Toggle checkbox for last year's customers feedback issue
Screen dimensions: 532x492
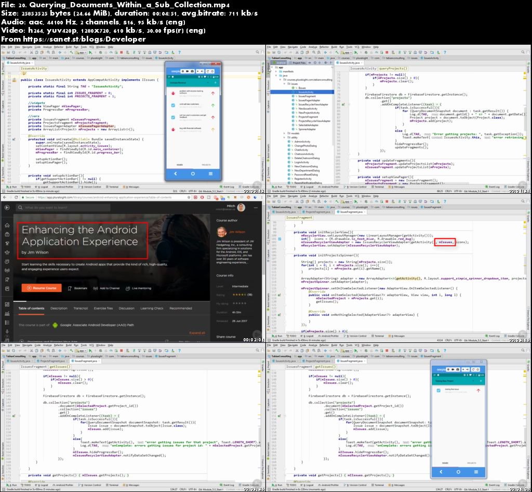tap(173, 117)
